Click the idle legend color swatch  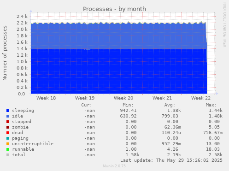[x=8, y=116]
